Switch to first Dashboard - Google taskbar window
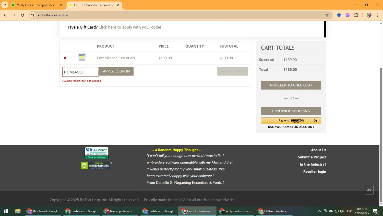Viewport: 383px width, 216px height. (43, 211)
